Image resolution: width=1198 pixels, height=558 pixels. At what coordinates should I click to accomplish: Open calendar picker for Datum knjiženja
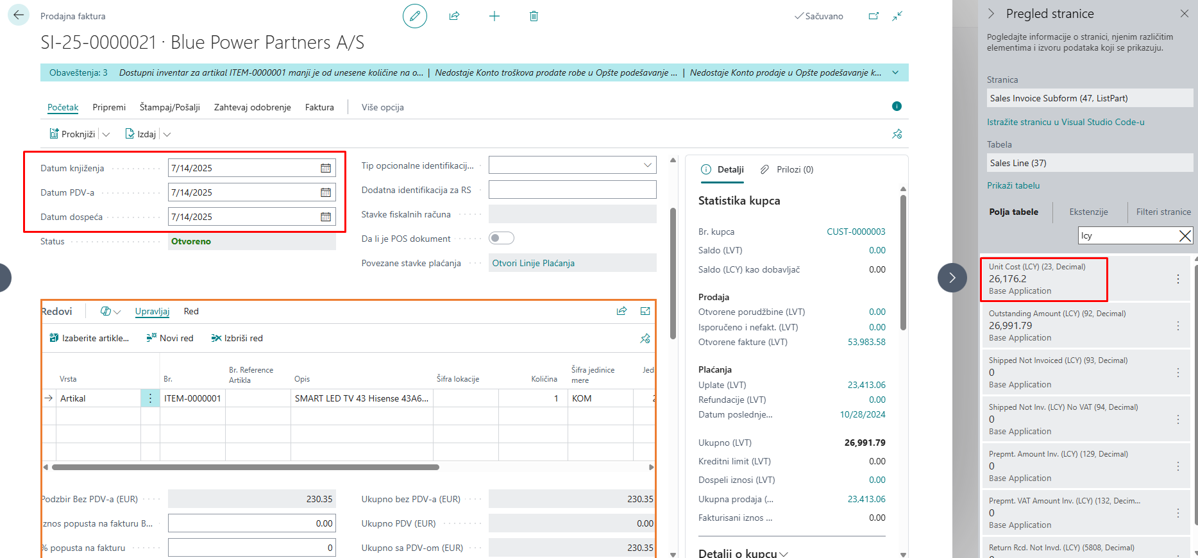click(x=326, y=168)
